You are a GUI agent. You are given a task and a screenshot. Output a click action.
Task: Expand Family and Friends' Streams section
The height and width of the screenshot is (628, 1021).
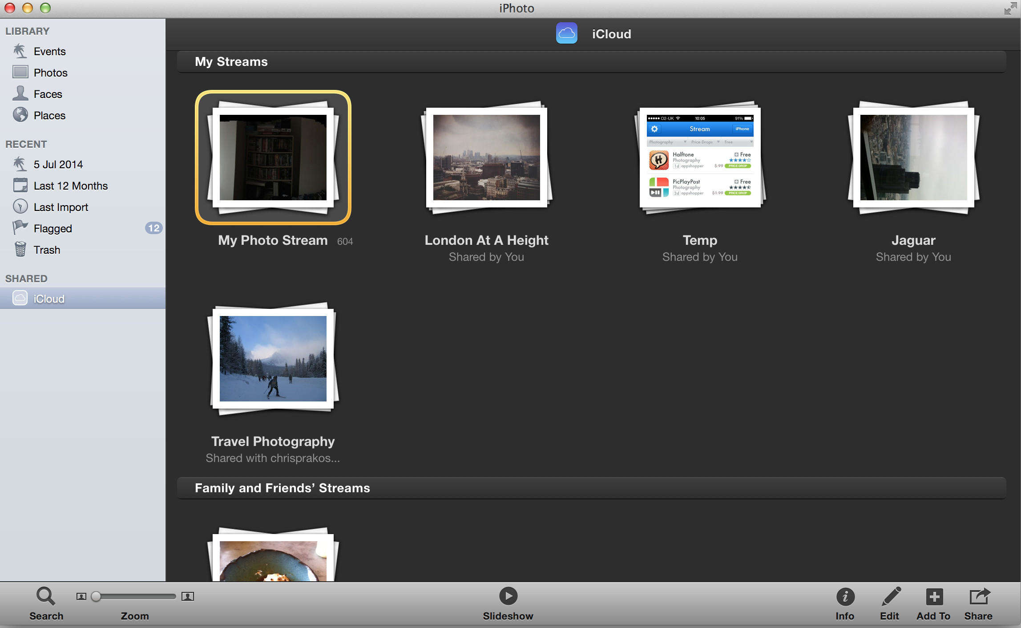point(282,488)
